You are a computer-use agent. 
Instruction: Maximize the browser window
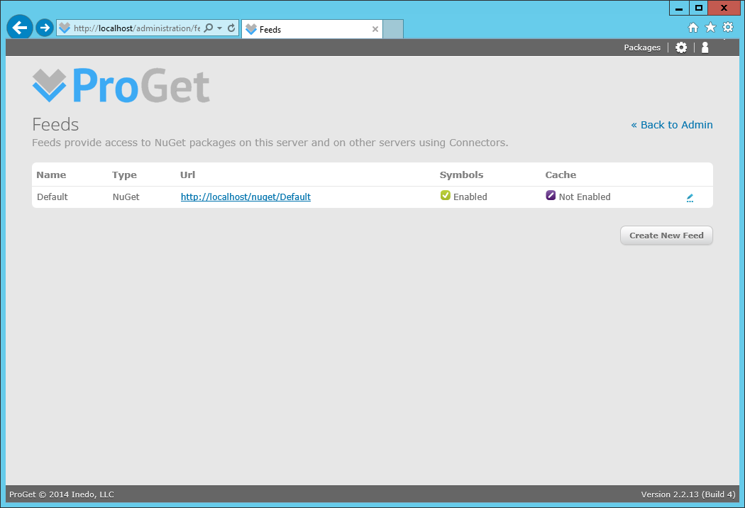698,8
